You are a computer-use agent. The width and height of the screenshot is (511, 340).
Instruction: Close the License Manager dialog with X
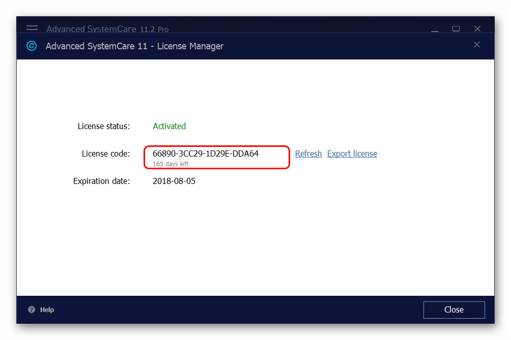point(477,45)
